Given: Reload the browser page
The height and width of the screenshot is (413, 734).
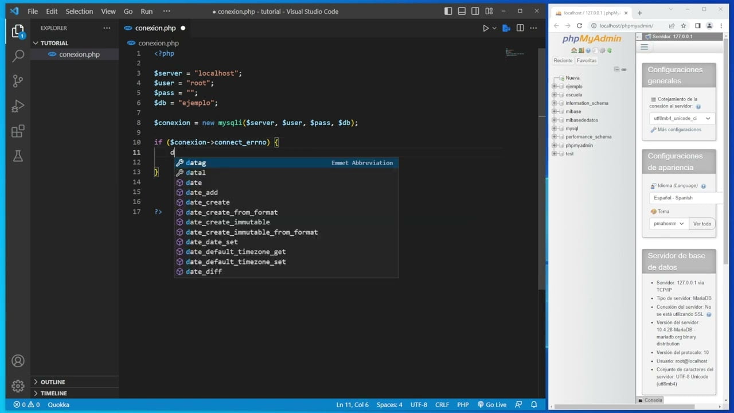Looking at the screenshot, I should pyautogui.click(x=579, y=26).
